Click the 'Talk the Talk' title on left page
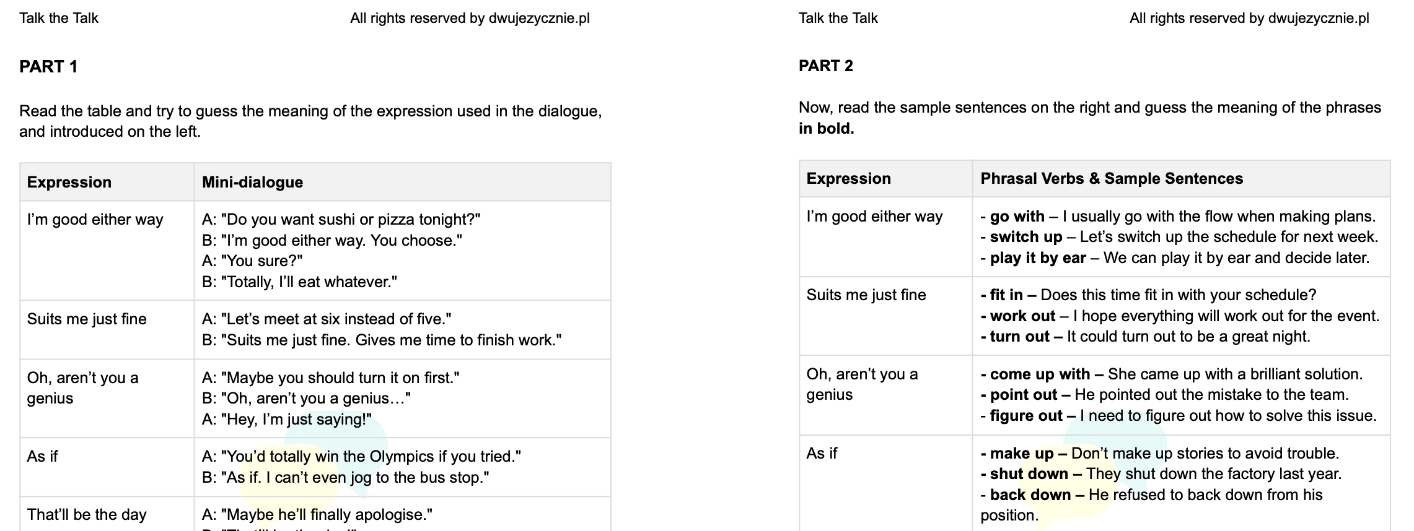 59,19
